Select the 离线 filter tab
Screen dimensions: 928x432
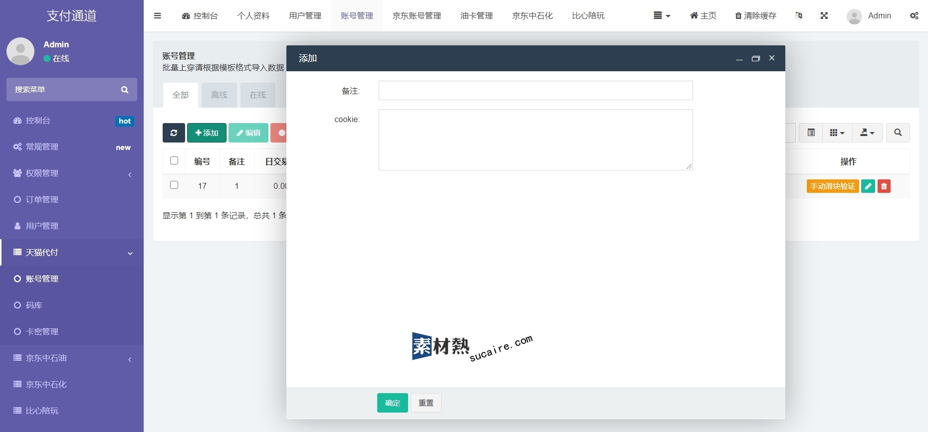pyautogui.click(x=219, y=95)
